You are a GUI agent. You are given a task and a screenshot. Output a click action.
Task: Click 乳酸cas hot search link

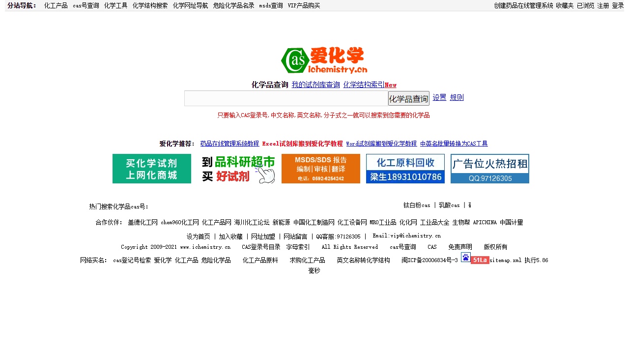tap(449, 205)
